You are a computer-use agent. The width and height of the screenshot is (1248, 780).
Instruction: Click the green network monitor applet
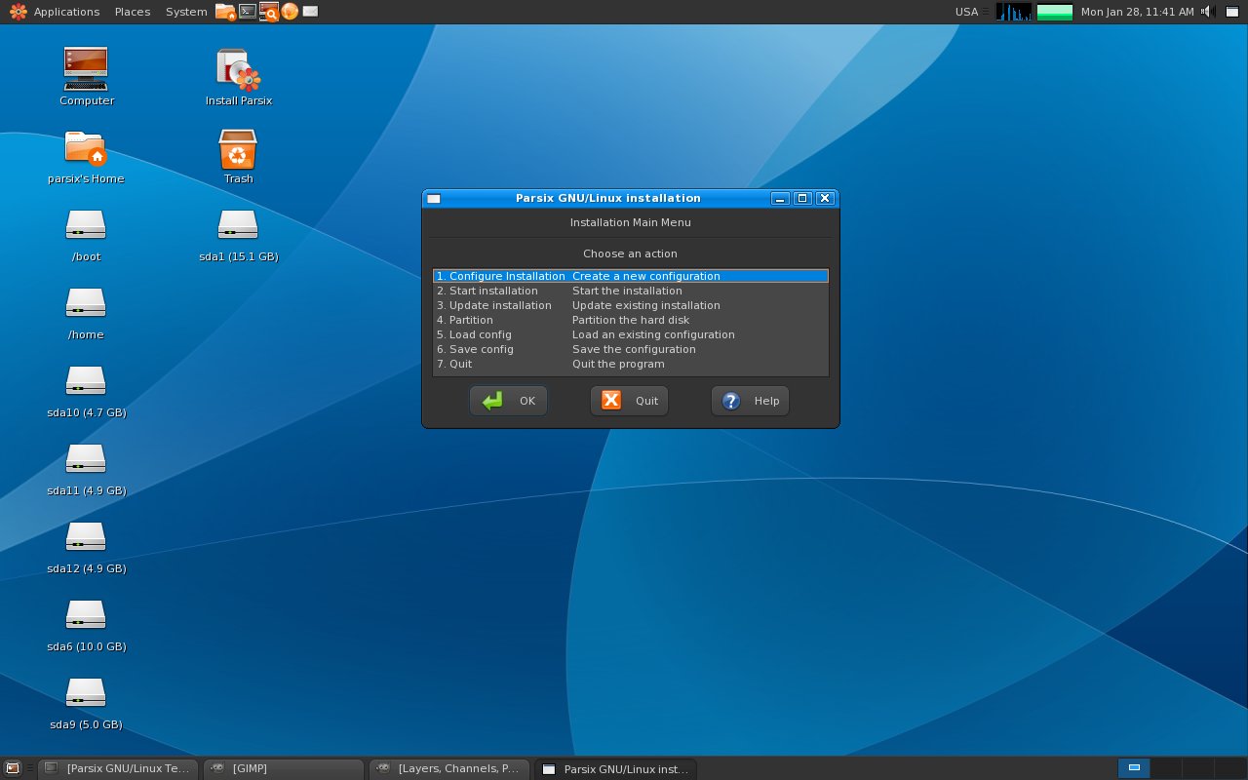point(1055,12)
